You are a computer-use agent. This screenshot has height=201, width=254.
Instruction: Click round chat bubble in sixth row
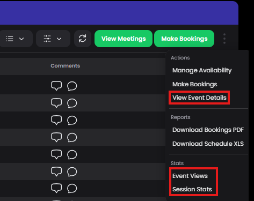(72, 172)
